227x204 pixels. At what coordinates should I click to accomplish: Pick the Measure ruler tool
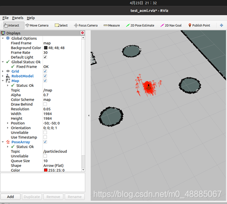click(x=111, y=25)
